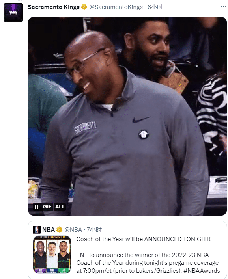Pause the playing GIF
This screenshot has height=279, width=228.
pyautogui.click(x=37, y=207)
